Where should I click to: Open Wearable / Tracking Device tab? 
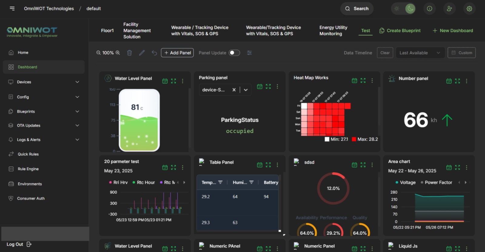click(200, 31)
